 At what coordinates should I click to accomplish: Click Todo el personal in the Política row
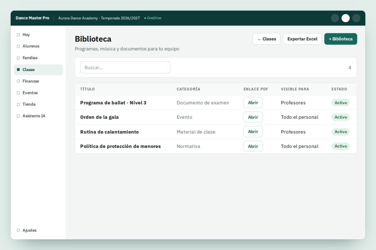(x=300, y=146)
